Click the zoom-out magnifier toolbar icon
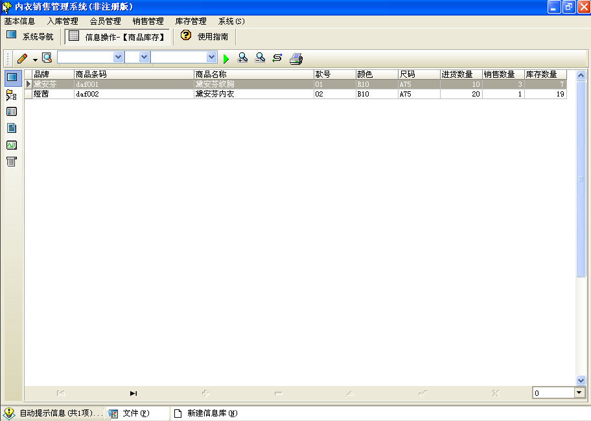 259,58
